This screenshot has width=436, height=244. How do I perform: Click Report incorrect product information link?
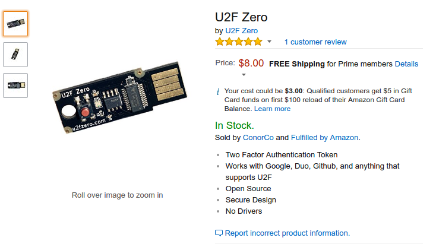tap(287, 233)
